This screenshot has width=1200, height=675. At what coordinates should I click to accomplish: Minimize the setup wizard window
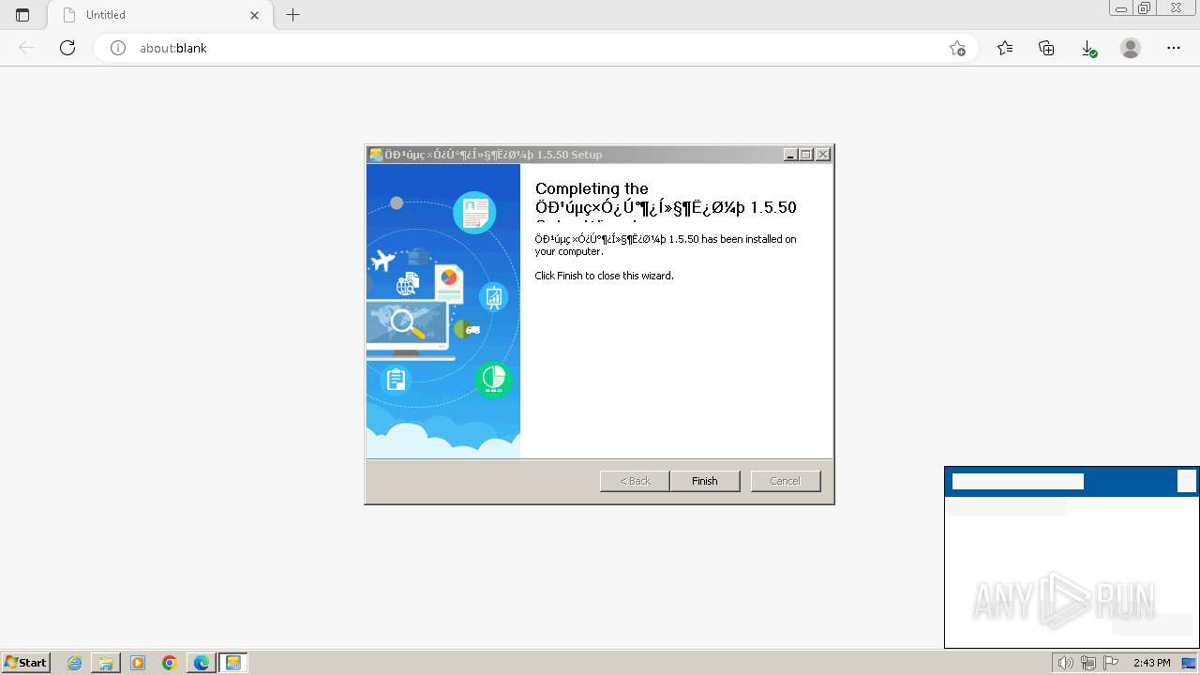tap(790, 155)
